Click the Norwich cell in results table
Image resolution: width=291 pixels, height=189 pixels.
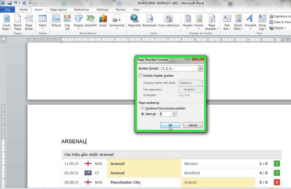(191, 164)
